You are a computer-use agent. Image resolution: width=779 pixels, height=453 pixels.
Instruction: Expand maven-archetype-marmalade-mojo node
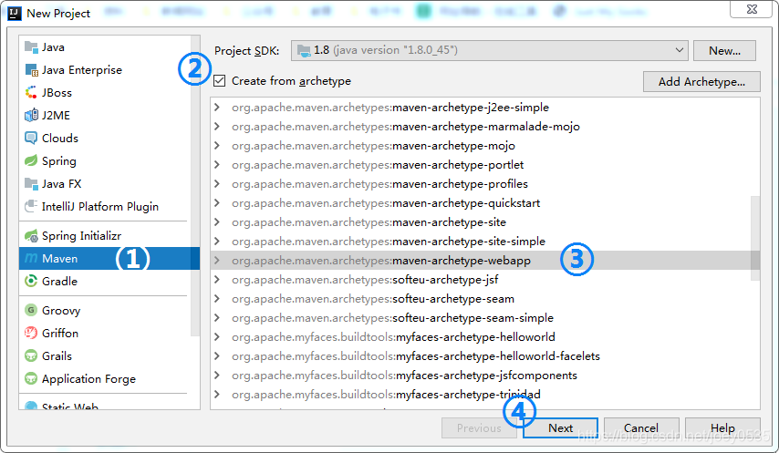216,127
